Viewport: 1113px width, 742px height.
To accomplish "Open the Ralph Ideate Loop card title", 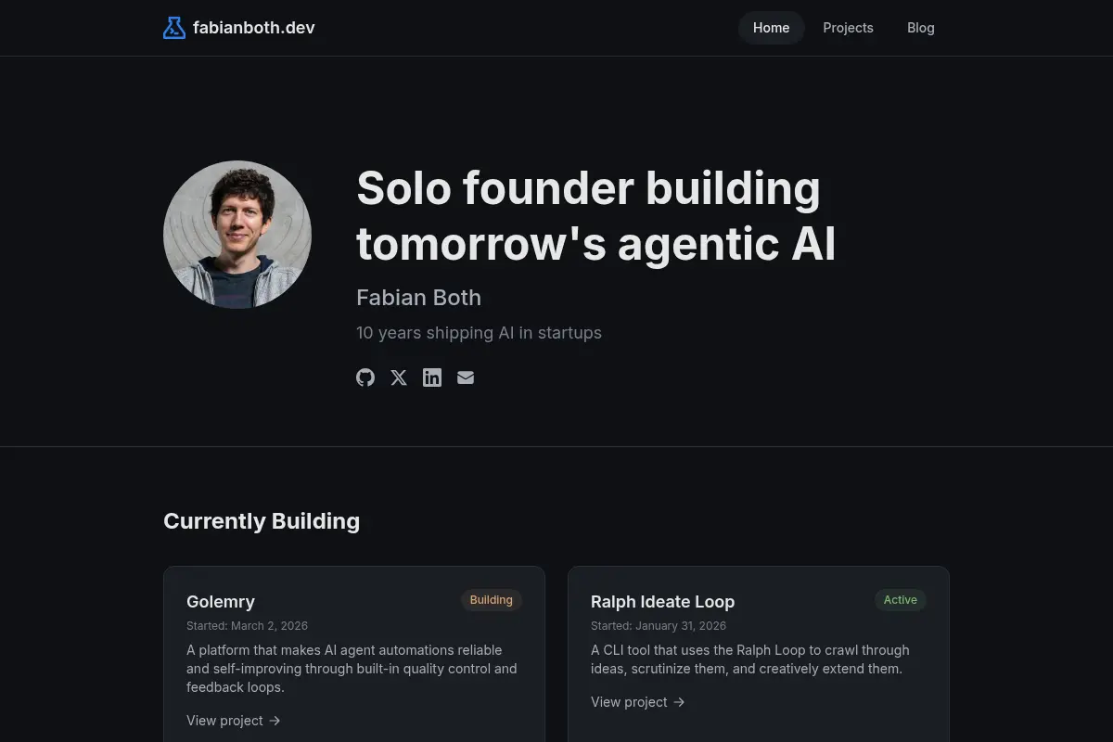I will click(662, 602).
